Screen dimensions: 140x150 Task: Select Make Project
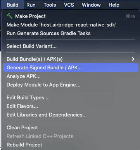(x=71, y=16)
